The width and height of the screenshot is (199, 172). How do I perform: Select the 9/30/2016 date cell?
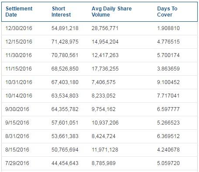pos(17,109)
